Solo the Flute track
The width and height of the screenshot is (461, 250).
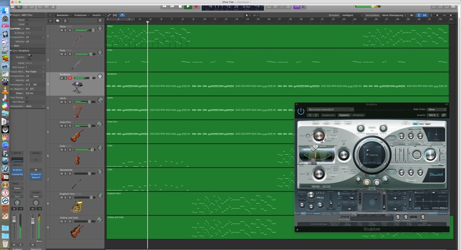pos(65,54)
